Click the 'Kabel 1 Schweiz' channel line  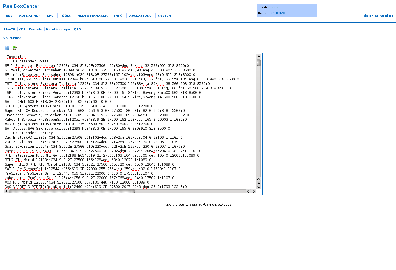96,120
